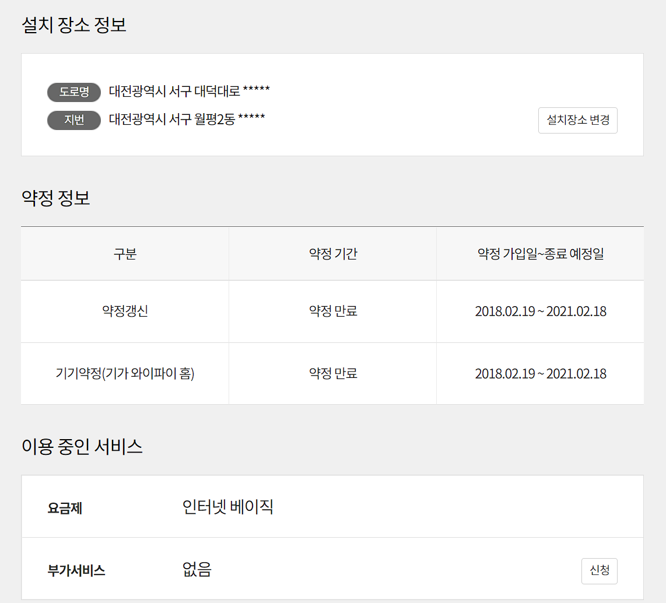The height and width of the screenshot is (603, 666).
Task: Click the 도로명 address badge
Action: click(x=74, y=92)
